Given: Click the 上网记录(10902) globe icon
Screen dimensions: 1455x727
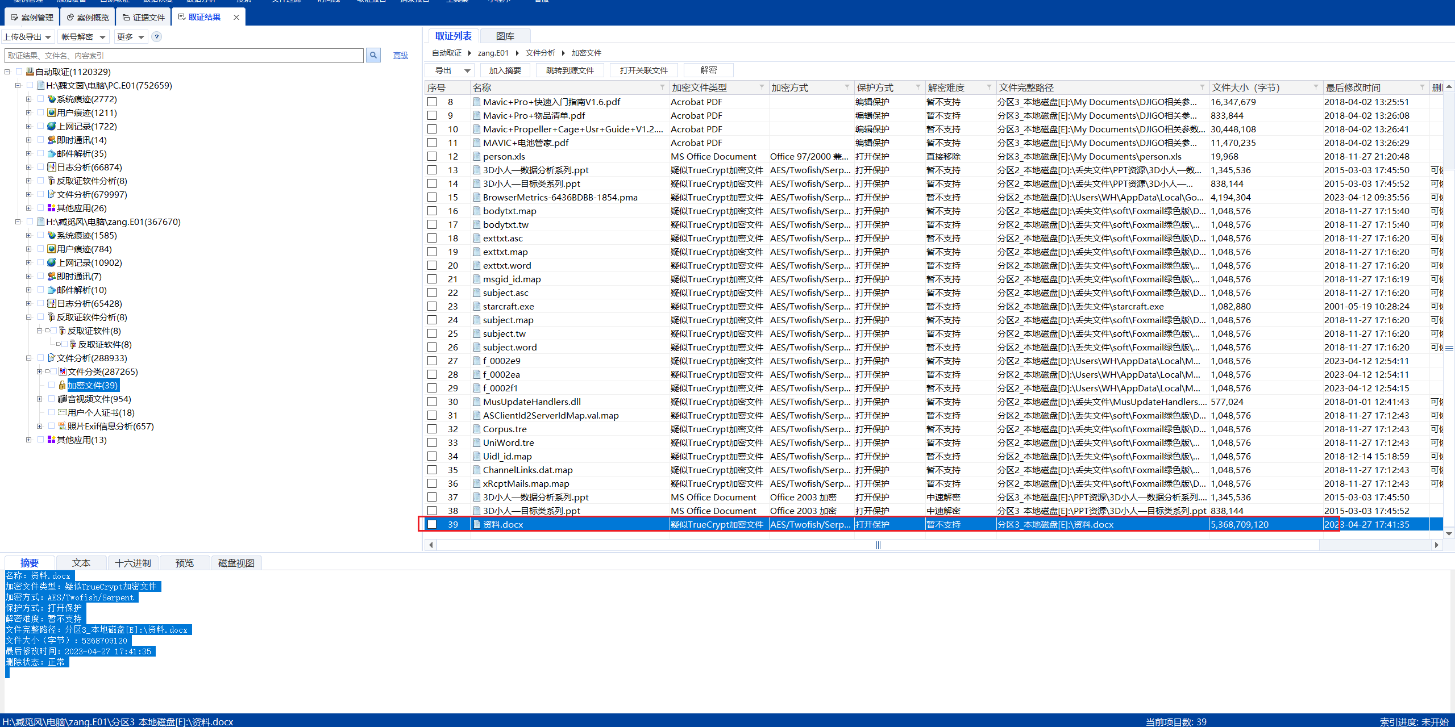Looking at the screenshot, I should (x=51, y=262).
